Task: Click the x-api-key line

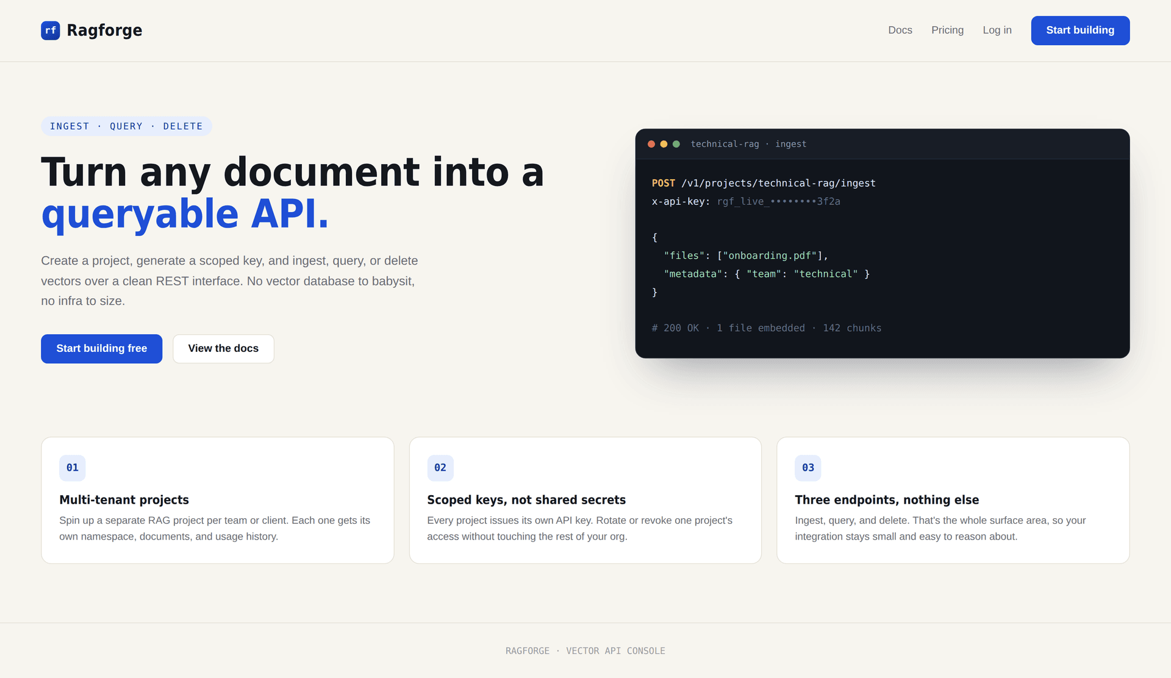Action: point(746,201)
